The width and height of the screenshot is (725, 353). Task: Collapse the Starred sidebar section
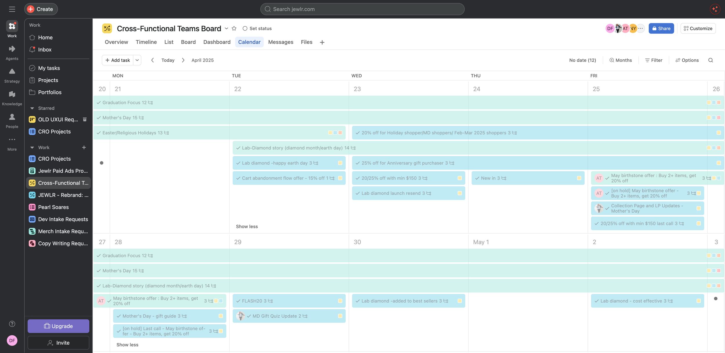(x=32, y=108)
